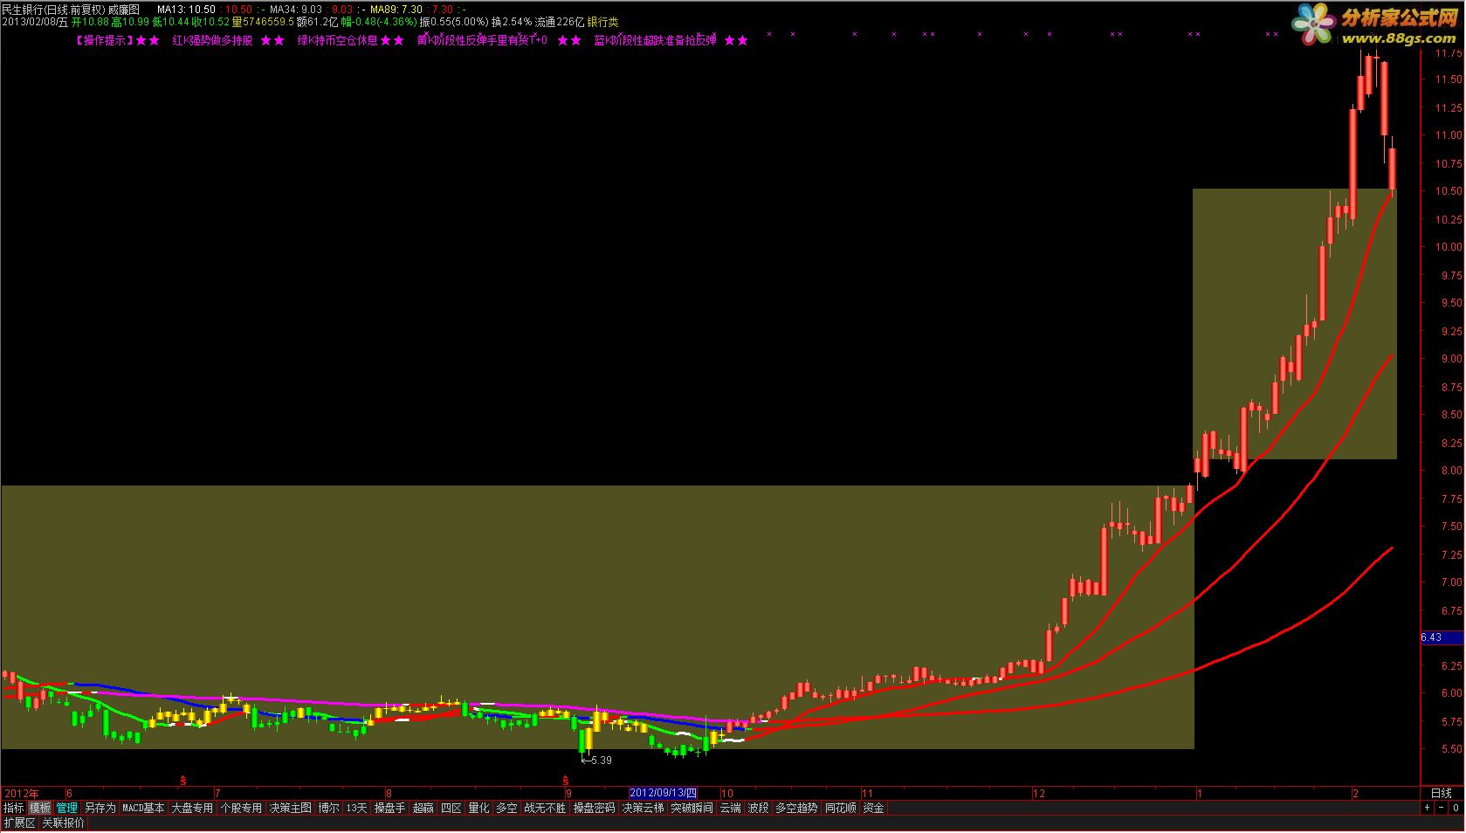This screenshot has height=833, width=1466.
Task: Click the 8.00 price level on axis
Action: pyautogui.click(x=1450, y=471)
